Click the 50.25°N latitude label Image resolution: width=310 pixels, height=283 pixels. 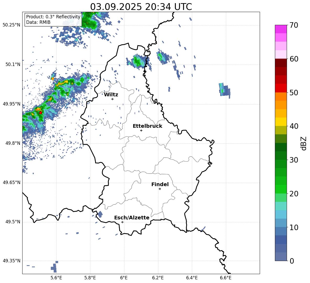[x=12, y=25]
